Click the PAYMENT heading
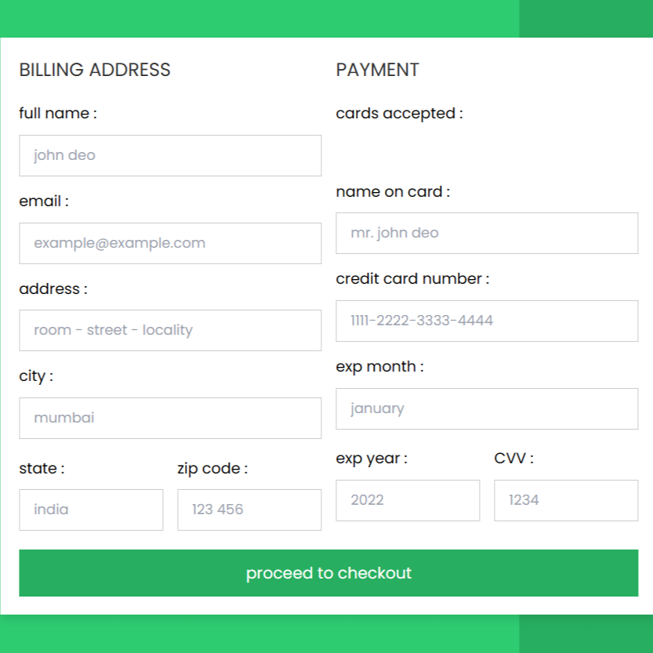Viewport: 653px width, 653px height. (377, 70)
